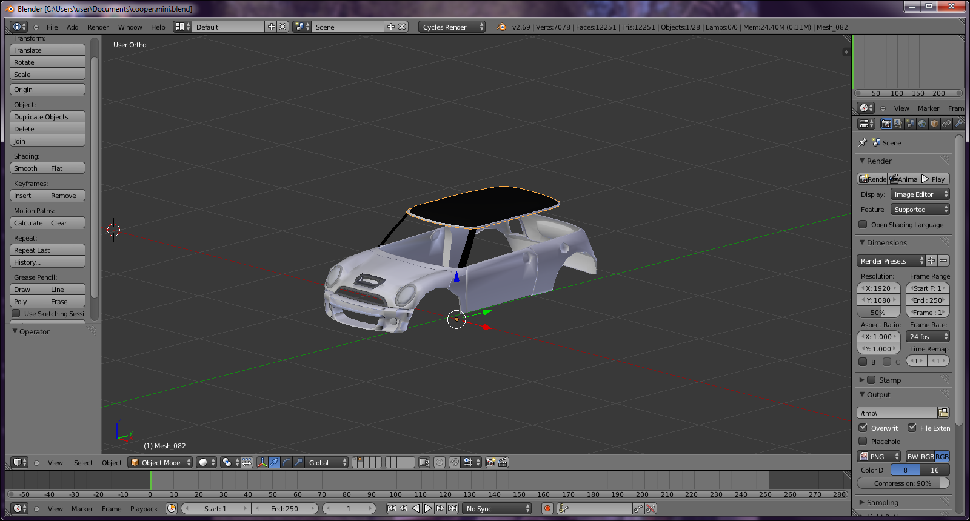Open the Render menu in the top bar
This screenshot has height=521, width=970.
pyautogui.click(x=98, y=27)
